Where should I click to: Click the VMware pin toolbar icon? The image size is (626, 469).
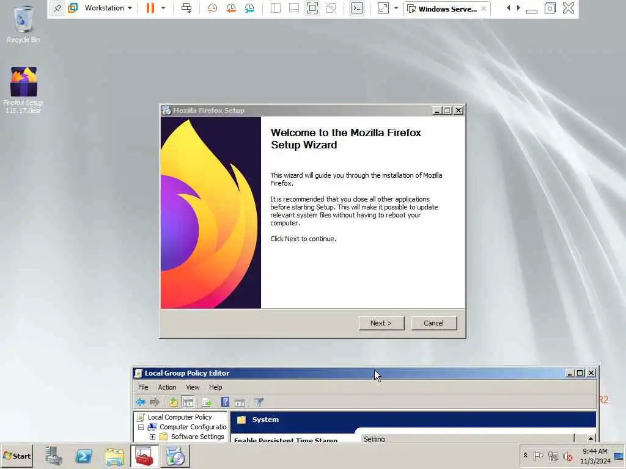click(x=57, y=8)
